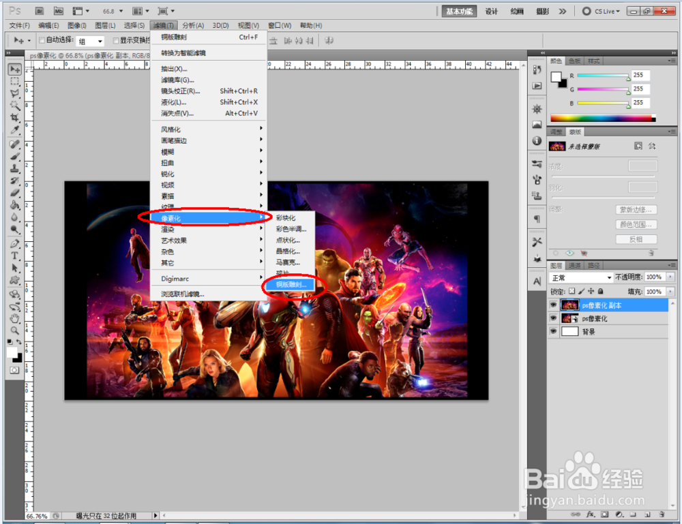Select the Brush tool
The image size is (682, 524).
point(15,156)
